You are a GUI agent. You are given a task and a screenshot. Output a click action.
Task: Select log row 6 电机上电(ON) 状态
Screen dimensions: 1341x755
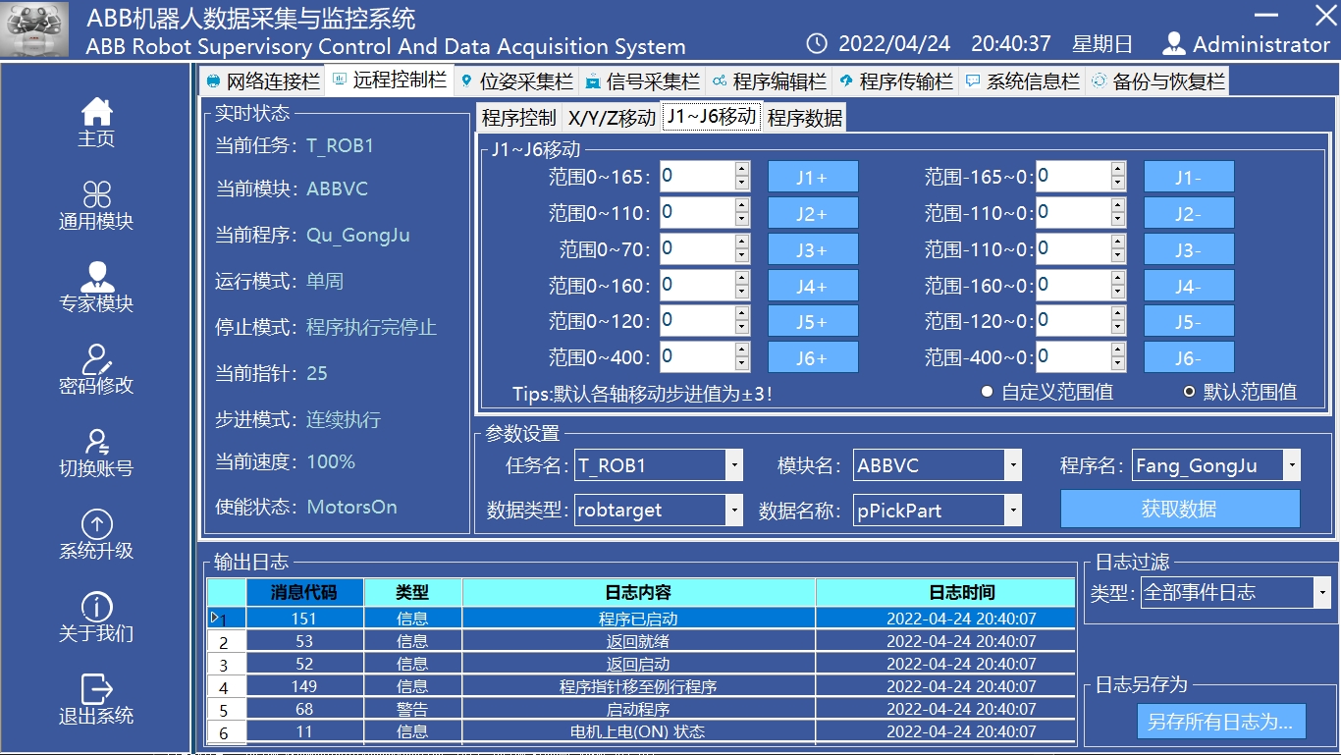[641, 731]
